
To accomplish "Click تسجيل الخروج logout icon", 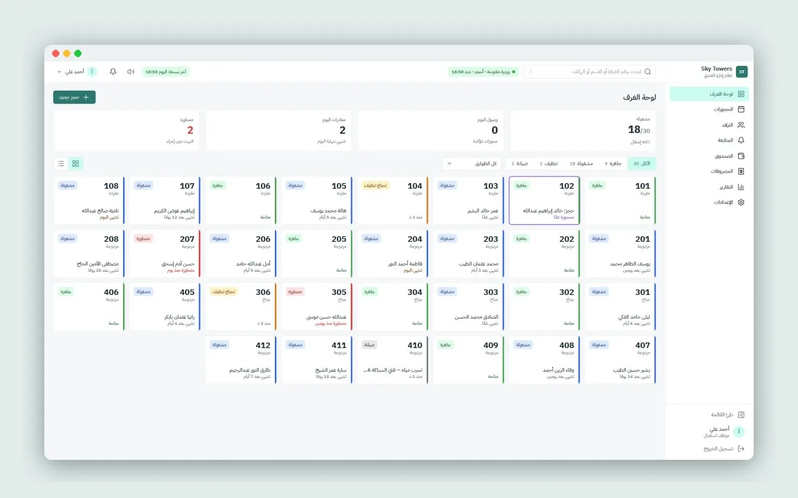I will [741, 449].
